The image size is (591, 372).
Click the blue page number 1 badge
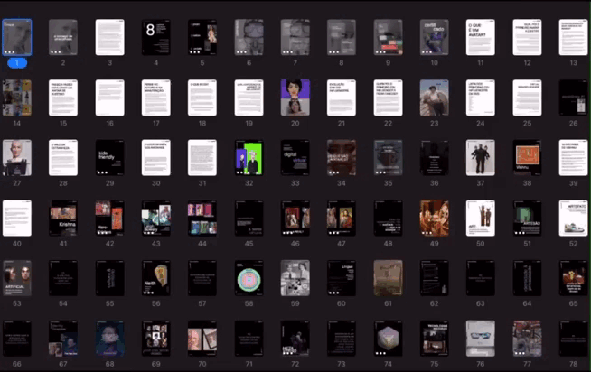click(x=17, y=63)
